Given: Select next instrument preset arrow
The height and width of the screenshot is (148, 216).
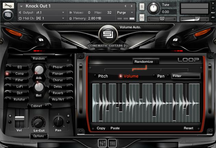Looking at the screenshot, I should [132, 6].
